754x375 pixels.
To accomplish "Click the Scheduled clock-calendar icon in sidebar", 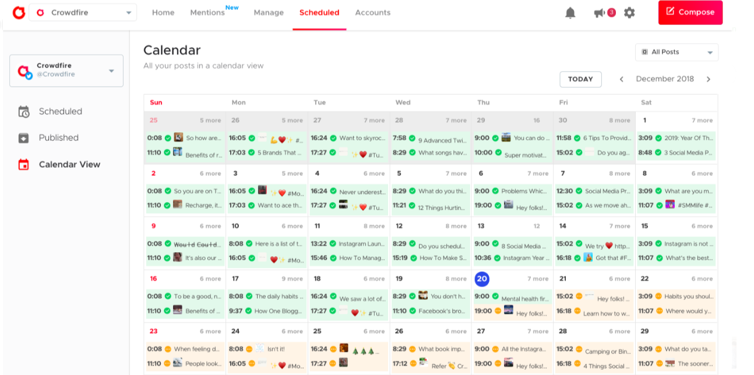I will 24,112.
